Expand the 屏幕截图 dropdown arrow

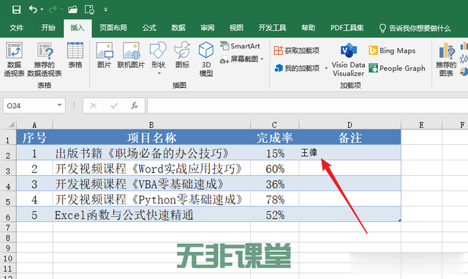[x=262, y=59]
